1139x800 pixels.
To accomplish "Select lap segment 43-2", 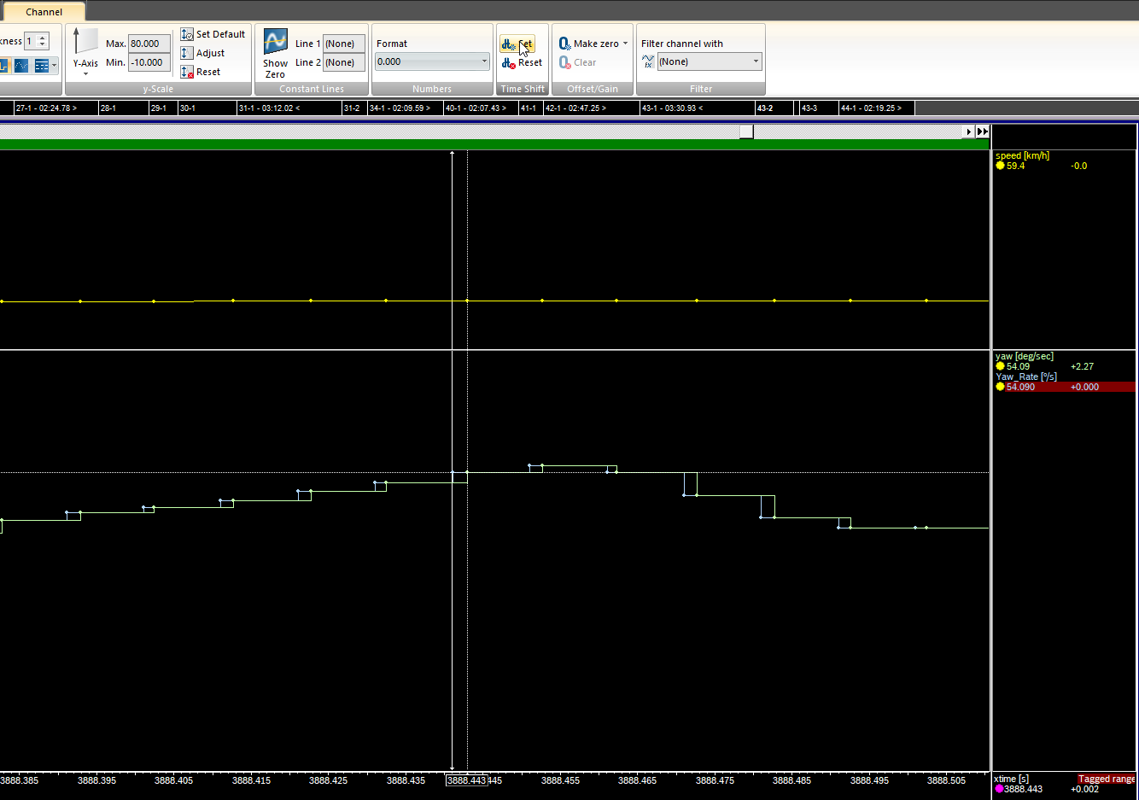I will point(765,108).
